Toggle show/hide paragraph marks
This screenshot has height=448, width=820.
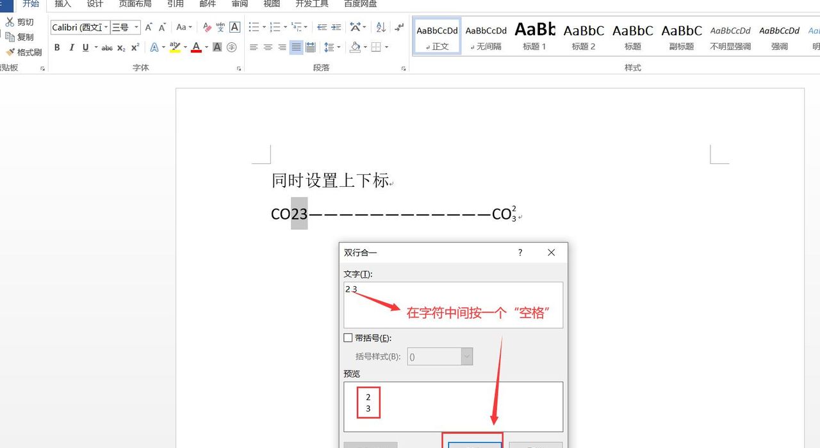point(398,27)
